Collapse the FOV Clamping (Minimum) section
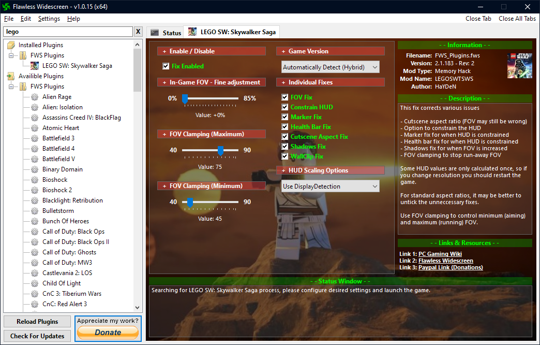This screenshot has height=345, width=540. coord(164,186)
